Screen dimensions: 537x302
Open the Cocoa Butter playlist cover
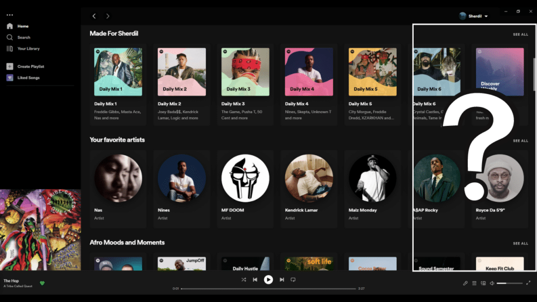point(373,264)
